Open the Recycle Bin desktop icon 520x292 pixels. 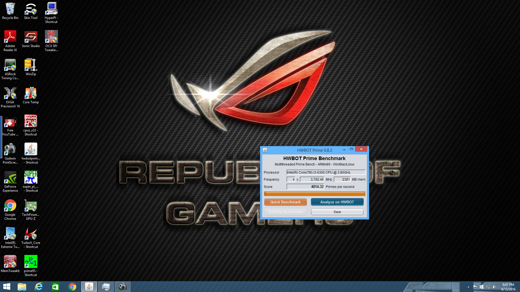[x=10, y=11]
